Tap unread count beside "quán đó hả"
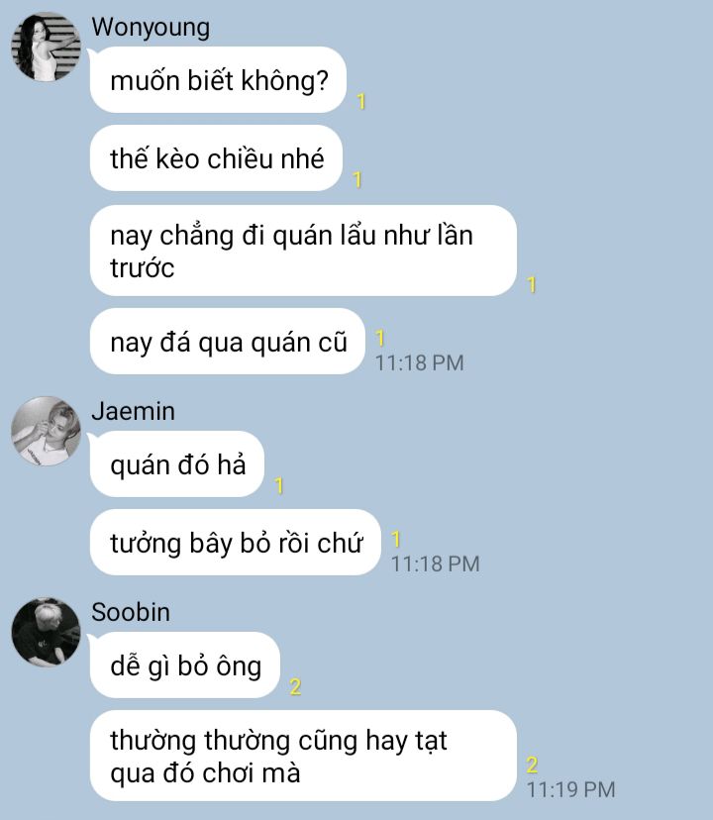 pyautogui.click(x=279, y=486)
